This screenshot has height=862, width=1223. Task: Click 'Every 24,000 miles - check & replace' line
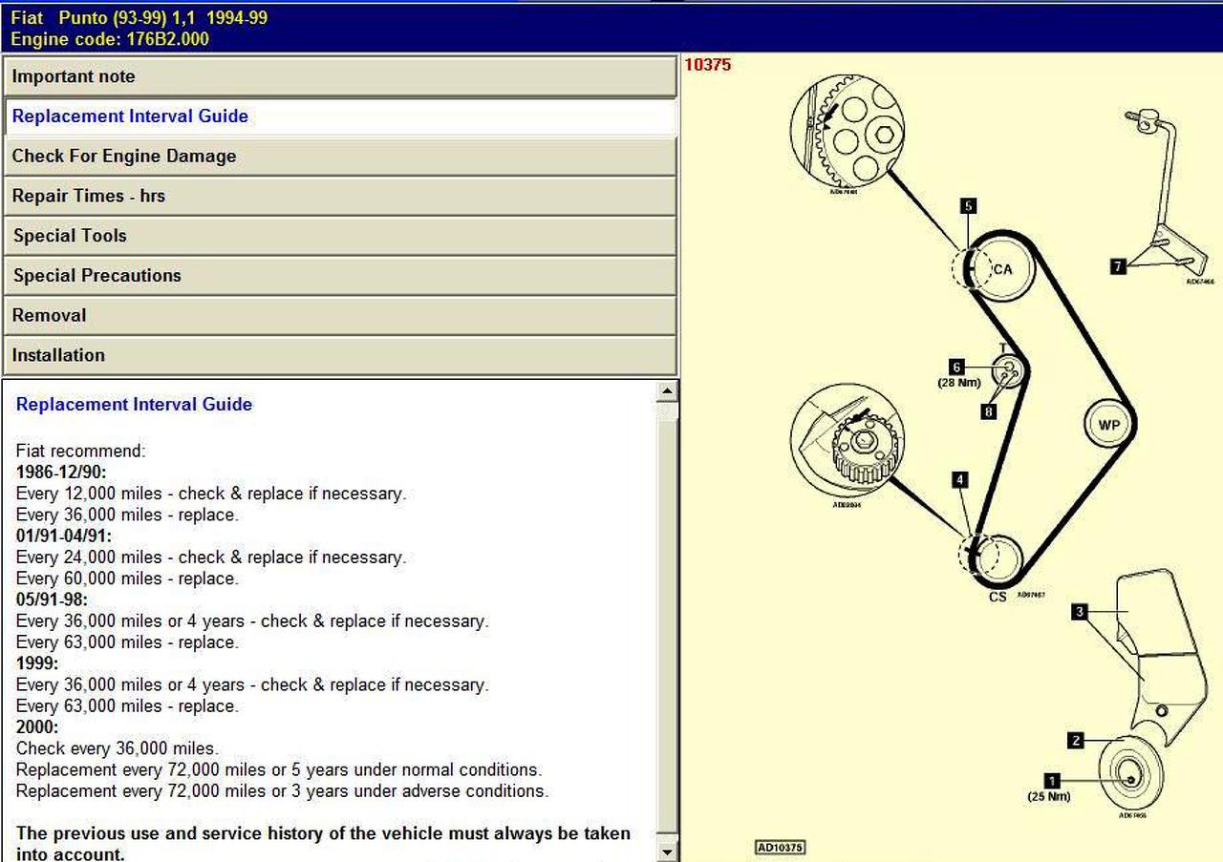click(211, 557)
